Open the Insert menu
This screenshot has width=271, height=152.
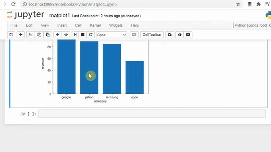click(62, 25)
